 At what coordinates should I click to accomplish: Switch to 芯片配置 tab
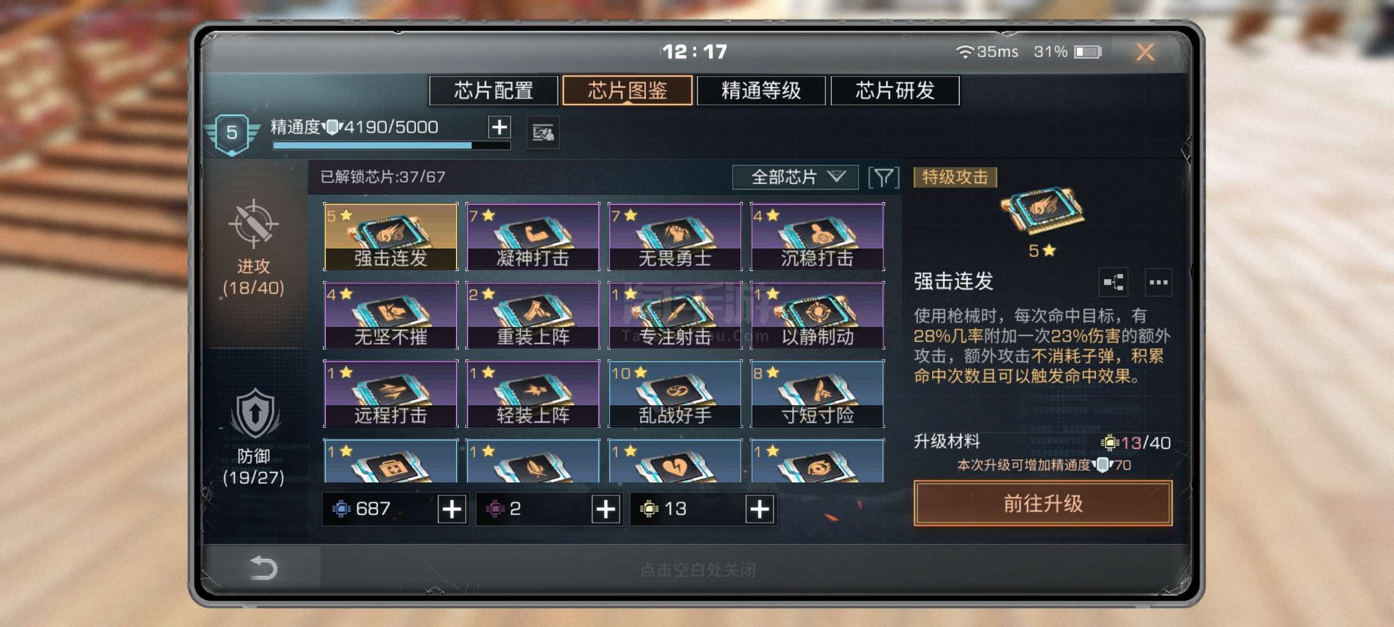[x=494, y=91]
